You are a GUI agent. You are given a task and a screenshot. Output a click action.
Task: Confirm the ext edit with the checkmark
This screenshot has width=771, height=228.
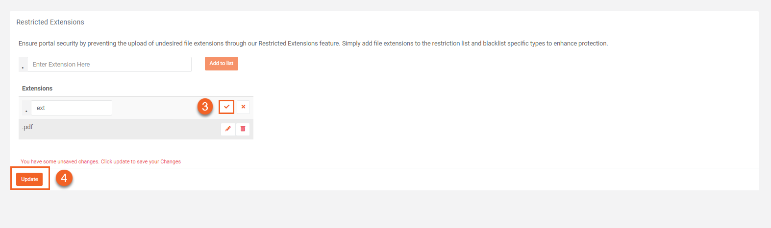pos(226,107)
